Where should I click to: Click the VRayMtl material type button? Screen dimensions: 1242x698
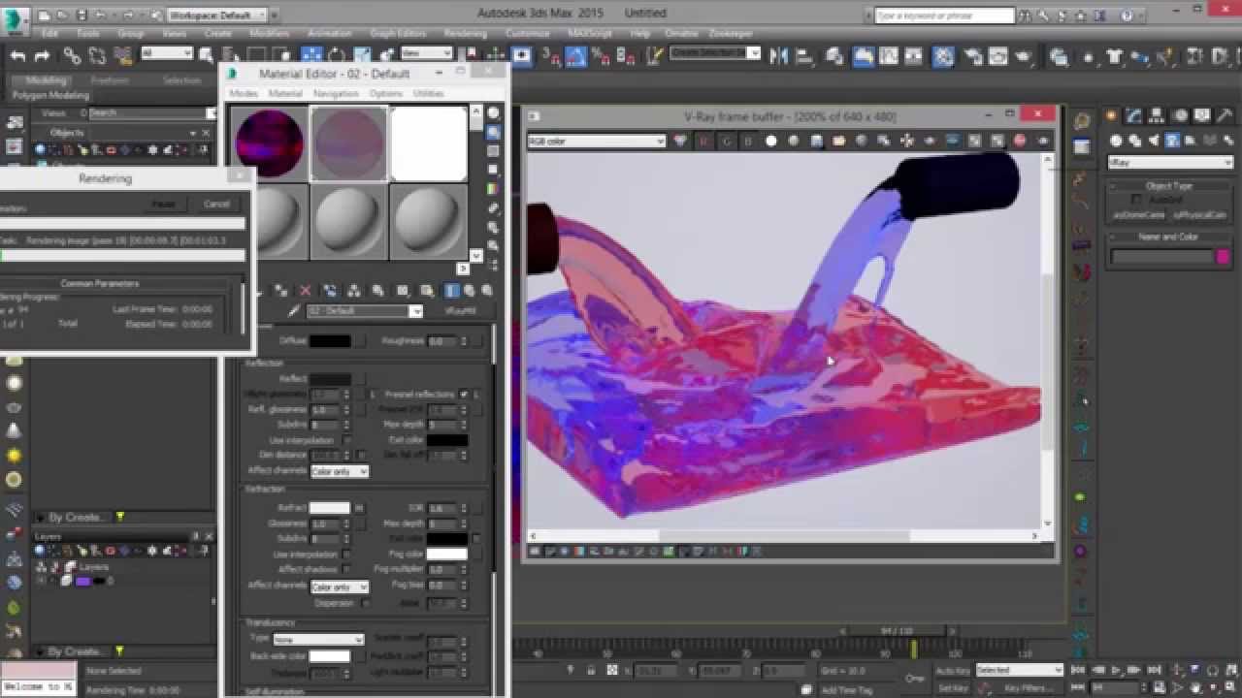click(x=459, y=311)
